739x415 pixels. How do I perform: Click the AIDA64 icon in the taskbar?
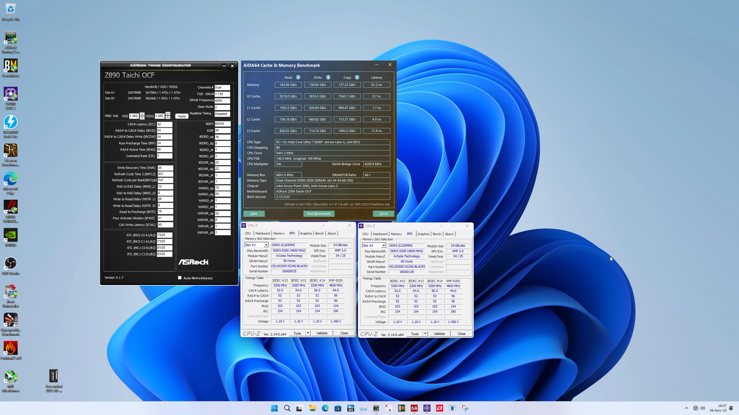click(x=414, y=408)
